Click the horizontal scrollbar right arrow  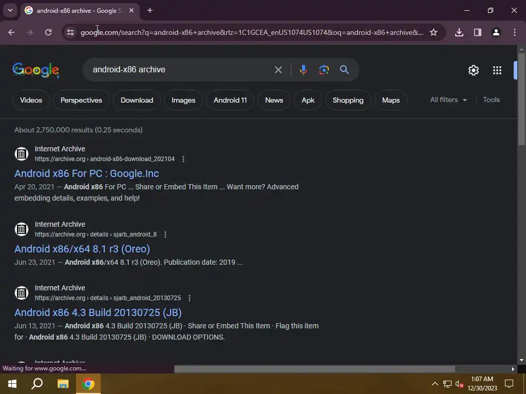[513, 369]
